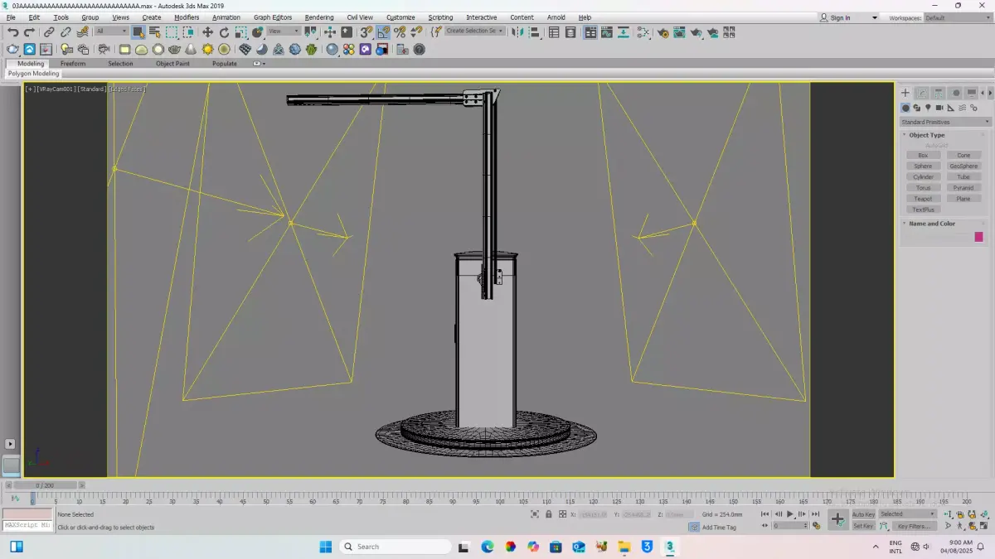Open the Select by Name list
This screenshot has height=559, width=995.
click(155, 32)
